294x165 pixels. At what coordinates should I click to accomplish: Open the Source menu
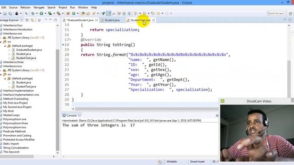(x=13, y=7)
